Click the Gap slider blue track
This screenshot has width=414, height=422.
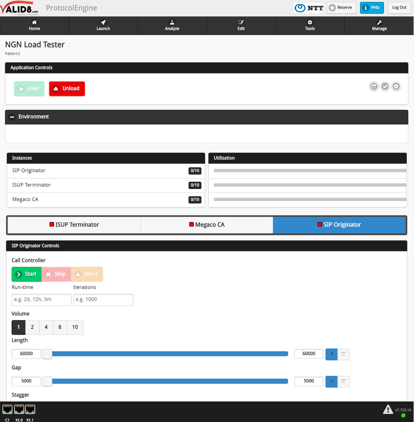coord(170,381)
